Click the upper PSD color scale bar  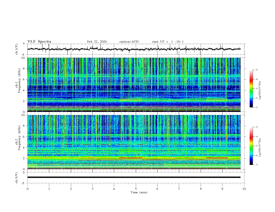point(251,89)
